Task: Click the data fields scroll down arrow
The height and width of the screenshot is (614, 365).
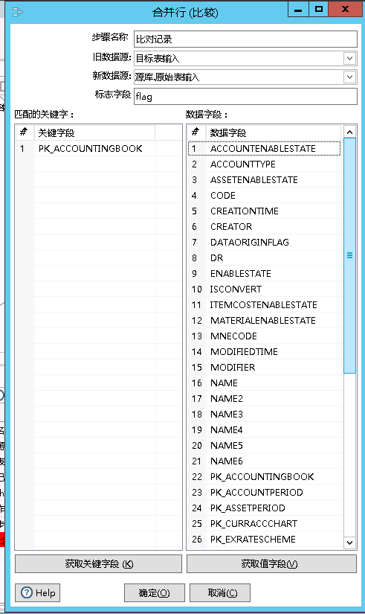Action: (x=349, y=543)
